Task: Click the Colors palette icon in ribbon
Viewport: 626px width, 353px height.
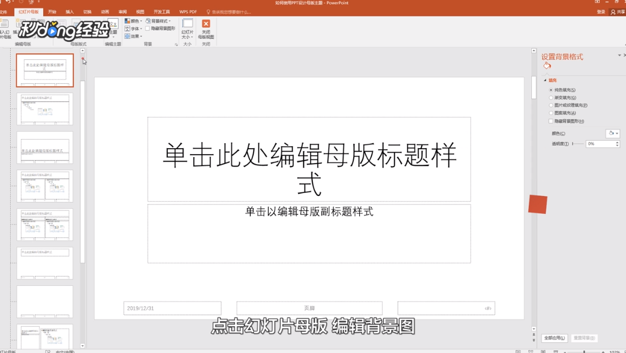Action: (127, 21)
